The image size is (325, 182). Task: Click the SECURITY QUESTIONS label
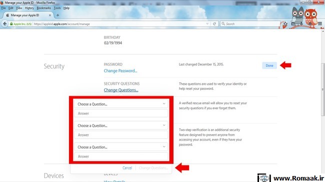coord(121,84)
